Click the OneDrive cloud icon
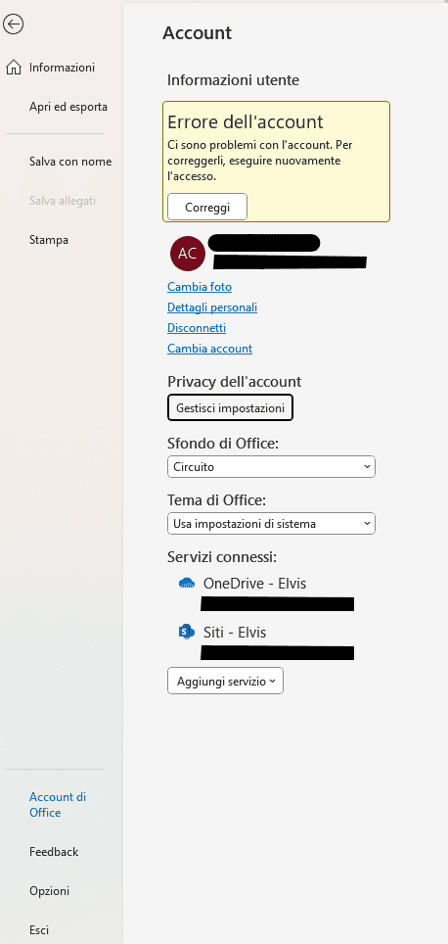The height and width of the screenshot is (944, 448). (187, 583)
